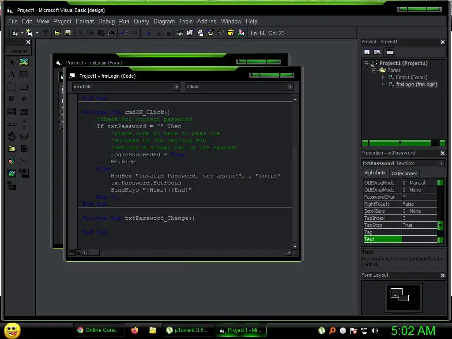Click the Start (run) arrow icon
The width and height of the screenshot is (452, 339).
pyautogui.click(x=149, y=34)
